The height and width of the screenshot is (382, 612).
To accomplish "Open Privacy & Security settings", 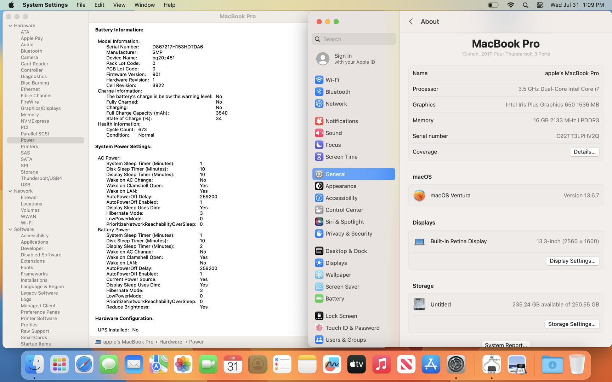I will click(x=353, y=233).
